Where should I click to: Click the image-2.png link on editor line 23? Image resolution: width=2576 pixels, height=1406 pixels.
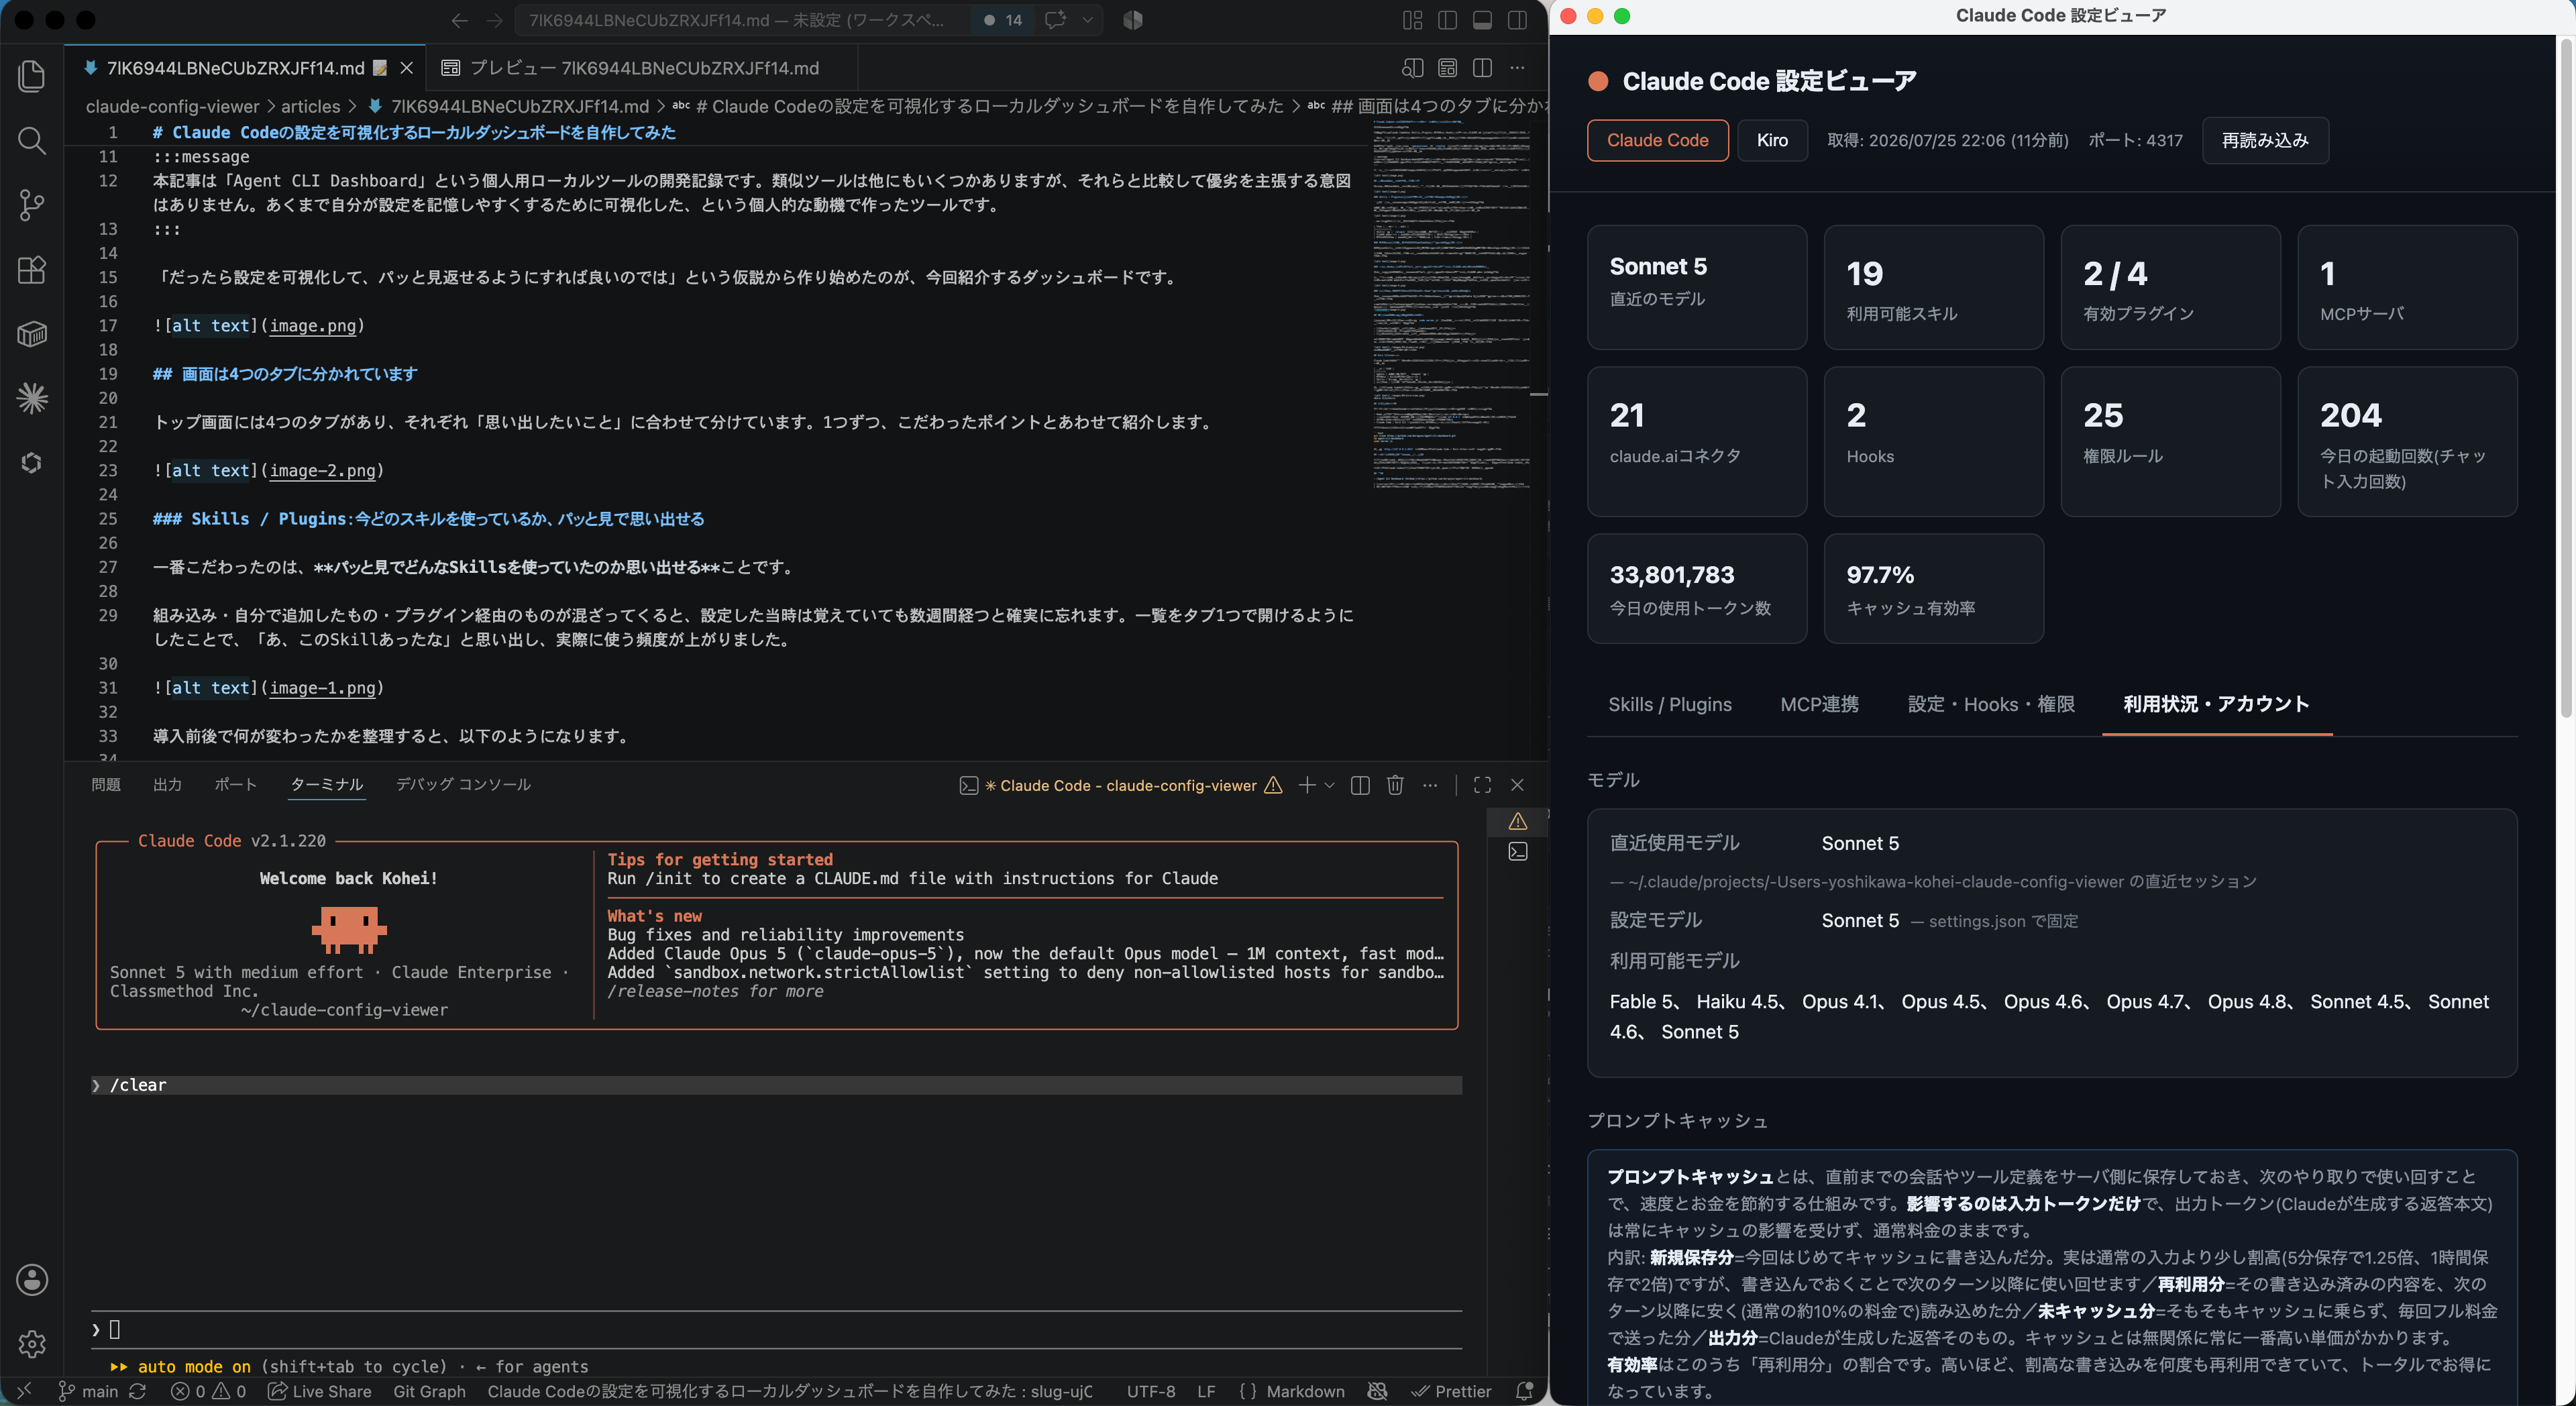[322, 471]
